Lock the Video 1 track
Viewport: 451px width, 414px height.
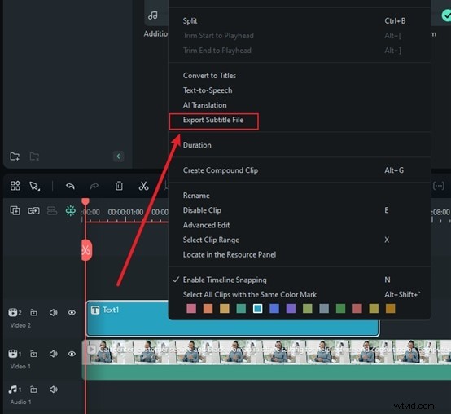coord(33,354)
